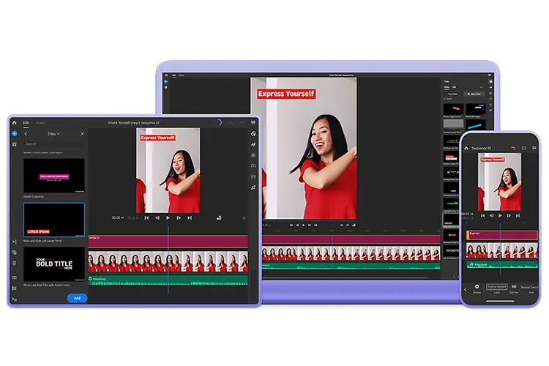This screenshot has width=549, height=366.
Task: Jump to end of sequence on phone
Action: [x=518, y=215]
